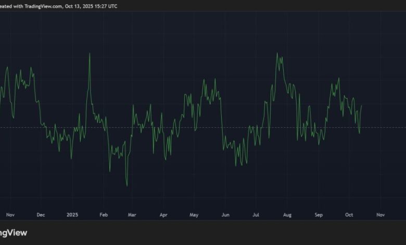Viewport: 406px width, 245px height.
Task: Select the Oct label on the time axis
Action: 349,215
